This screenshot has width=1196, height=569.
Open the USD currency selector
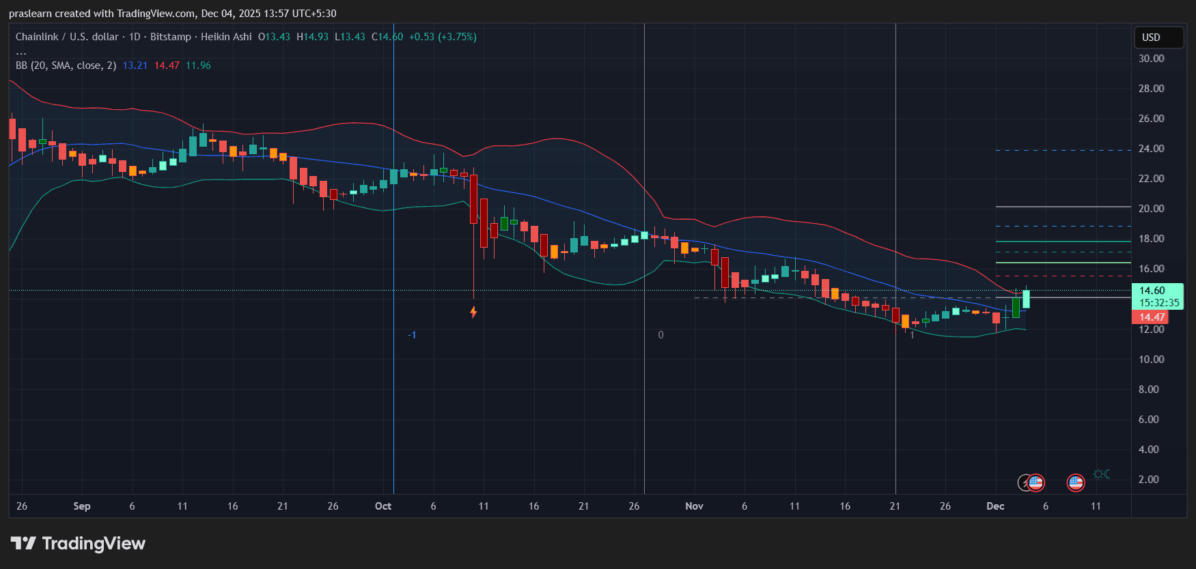point(1158,38)
